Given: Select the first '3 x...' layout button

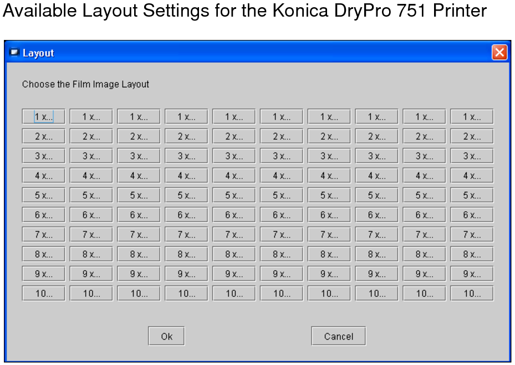Looking at the screenshot, I should [x=44, y=156].
